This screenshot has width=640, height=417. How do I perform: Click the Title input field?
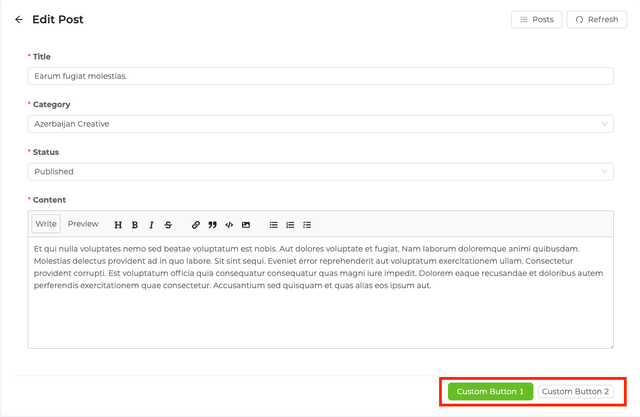click(x=320, y=76)
